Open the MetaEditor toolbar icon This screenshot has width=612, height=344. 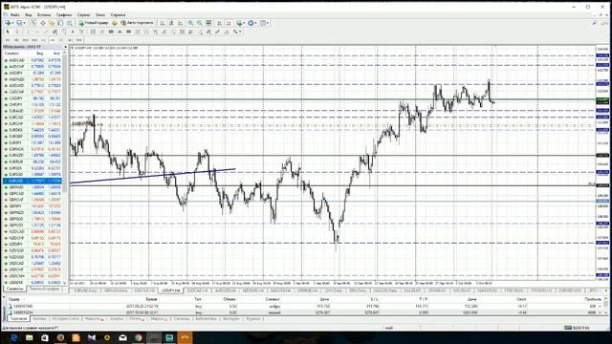[x=115, y=23]
